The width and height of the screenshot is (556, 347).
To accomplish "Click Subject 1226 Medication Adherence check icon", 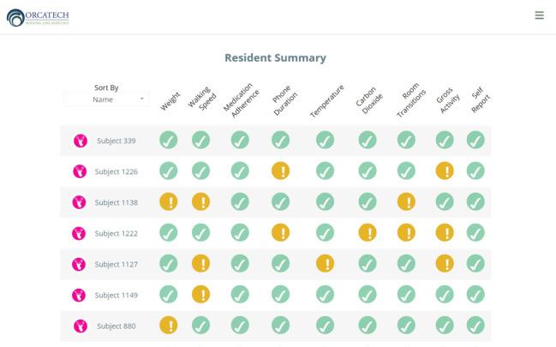I will click(x=240, y=171).
